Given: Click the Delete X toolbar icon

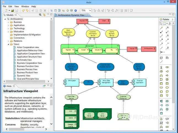Looking at the screenshot, I should coord(45,10).
